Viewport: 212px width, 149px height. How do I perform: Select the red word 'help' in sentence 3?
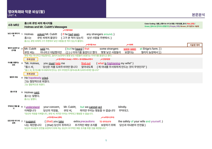click(58, 63)
